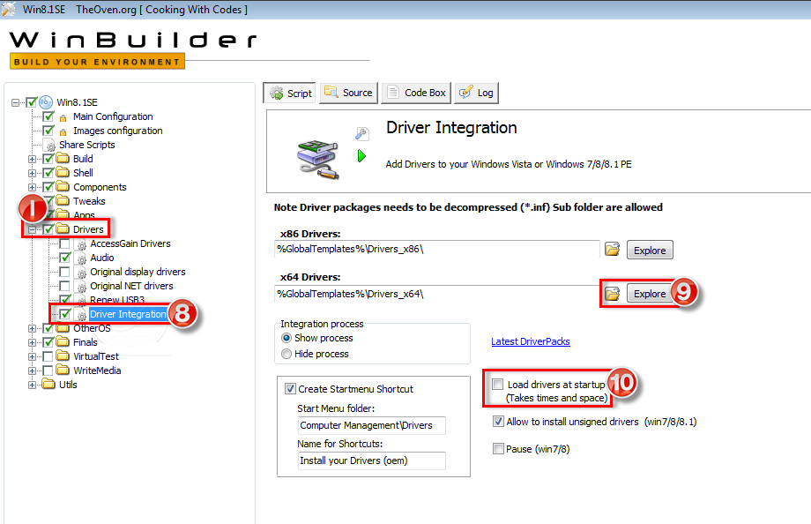
Task: Open the Latest DriverPacks link
Action: [530, 341]
